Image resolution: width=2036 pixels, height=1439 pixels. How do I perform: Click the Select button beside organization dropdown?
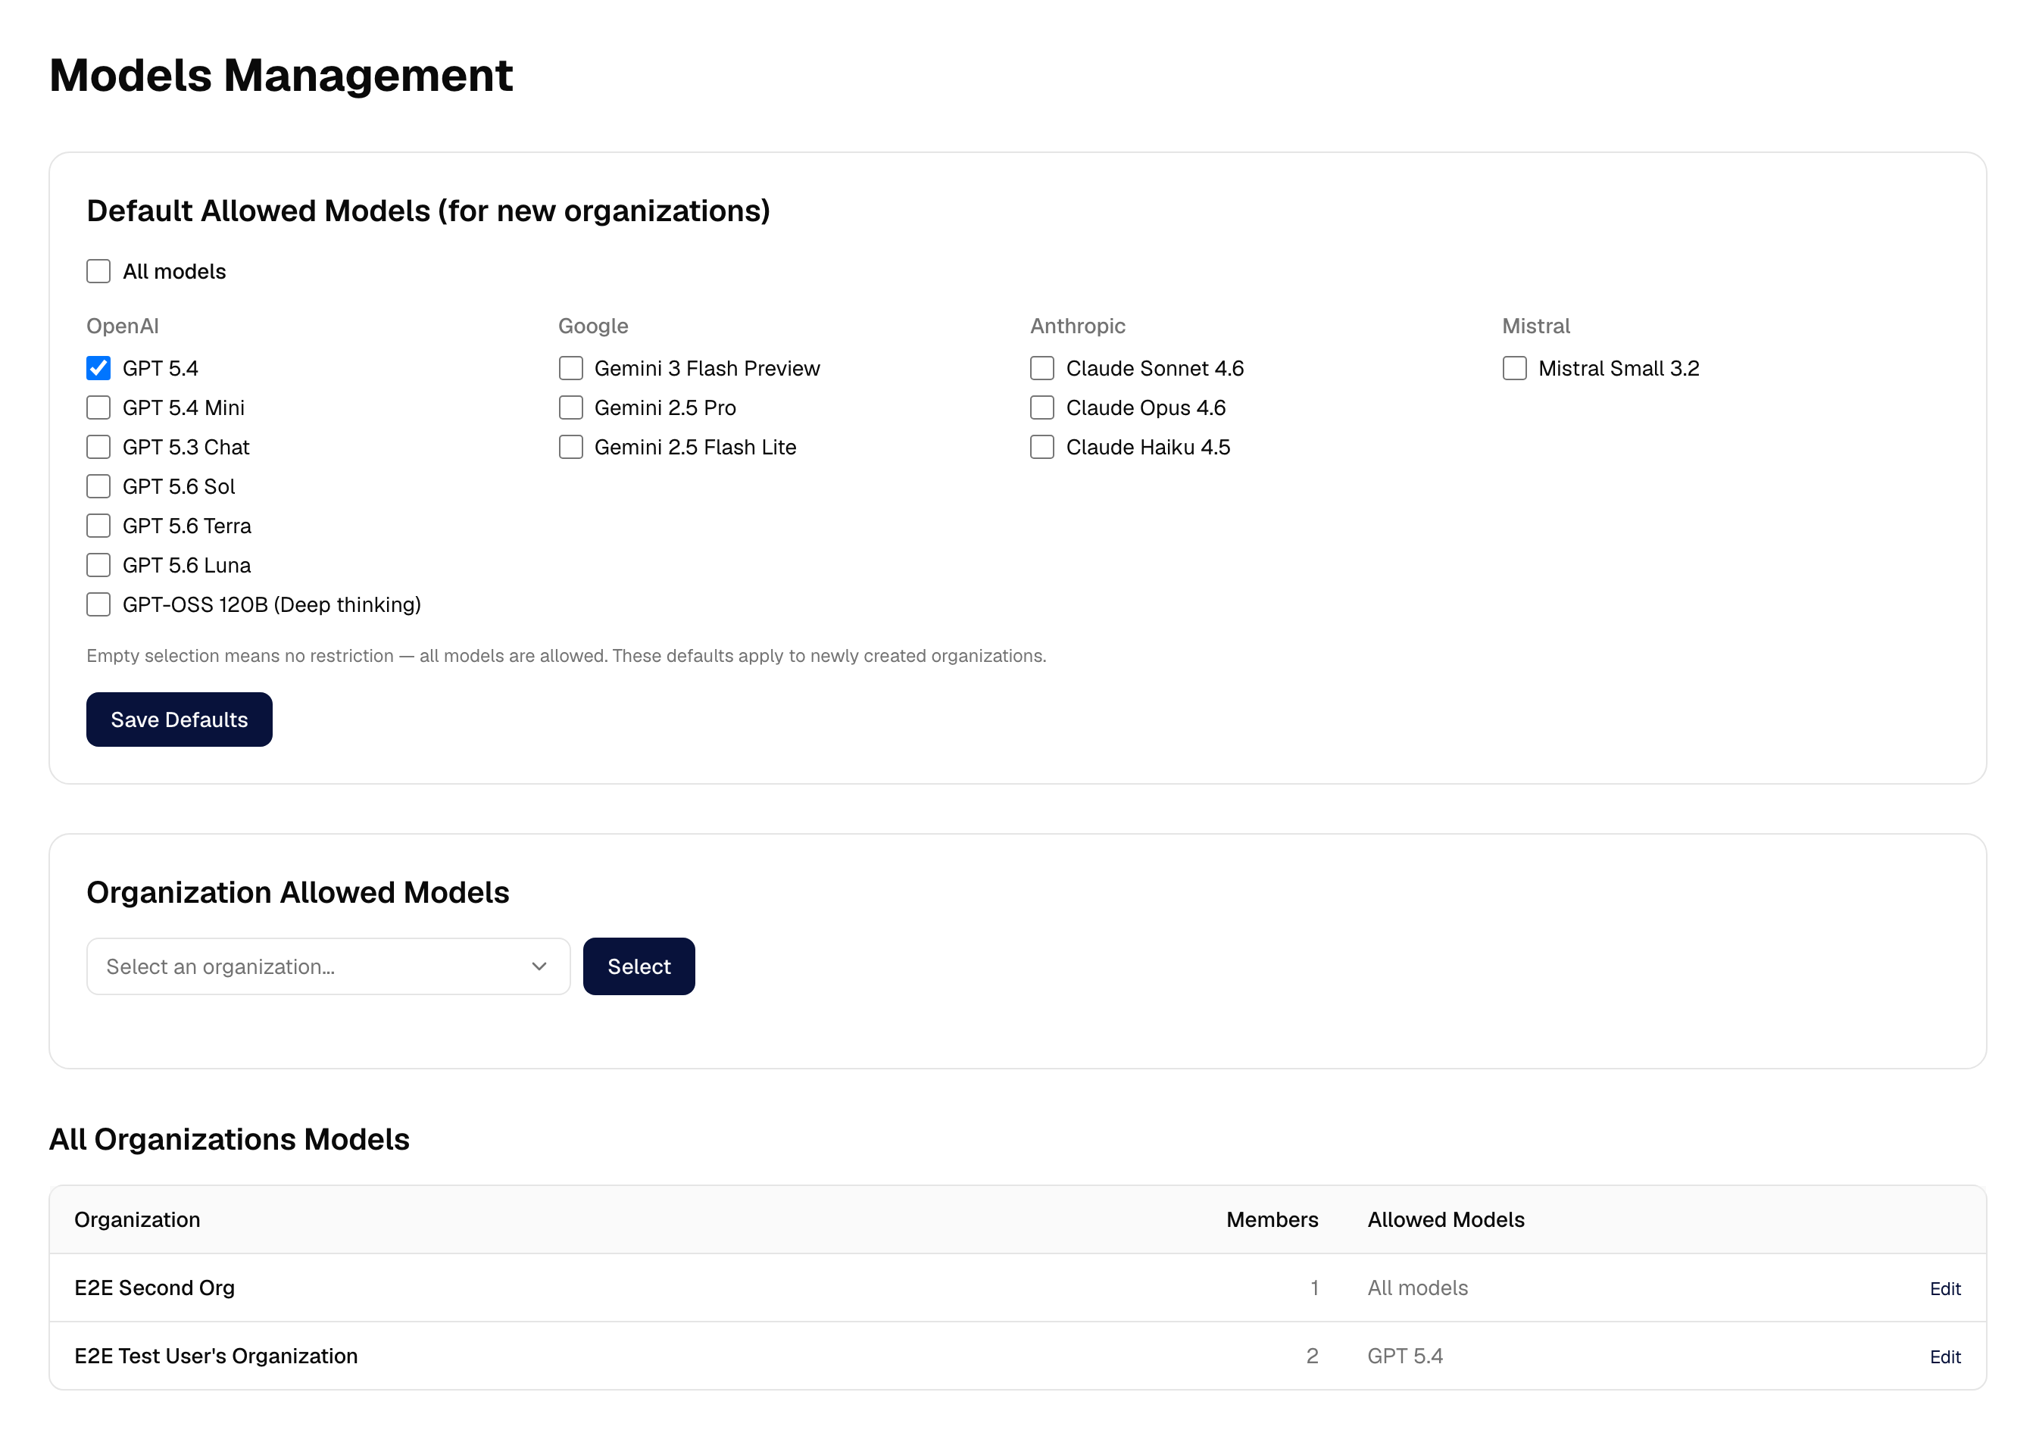tap(639, 966)
